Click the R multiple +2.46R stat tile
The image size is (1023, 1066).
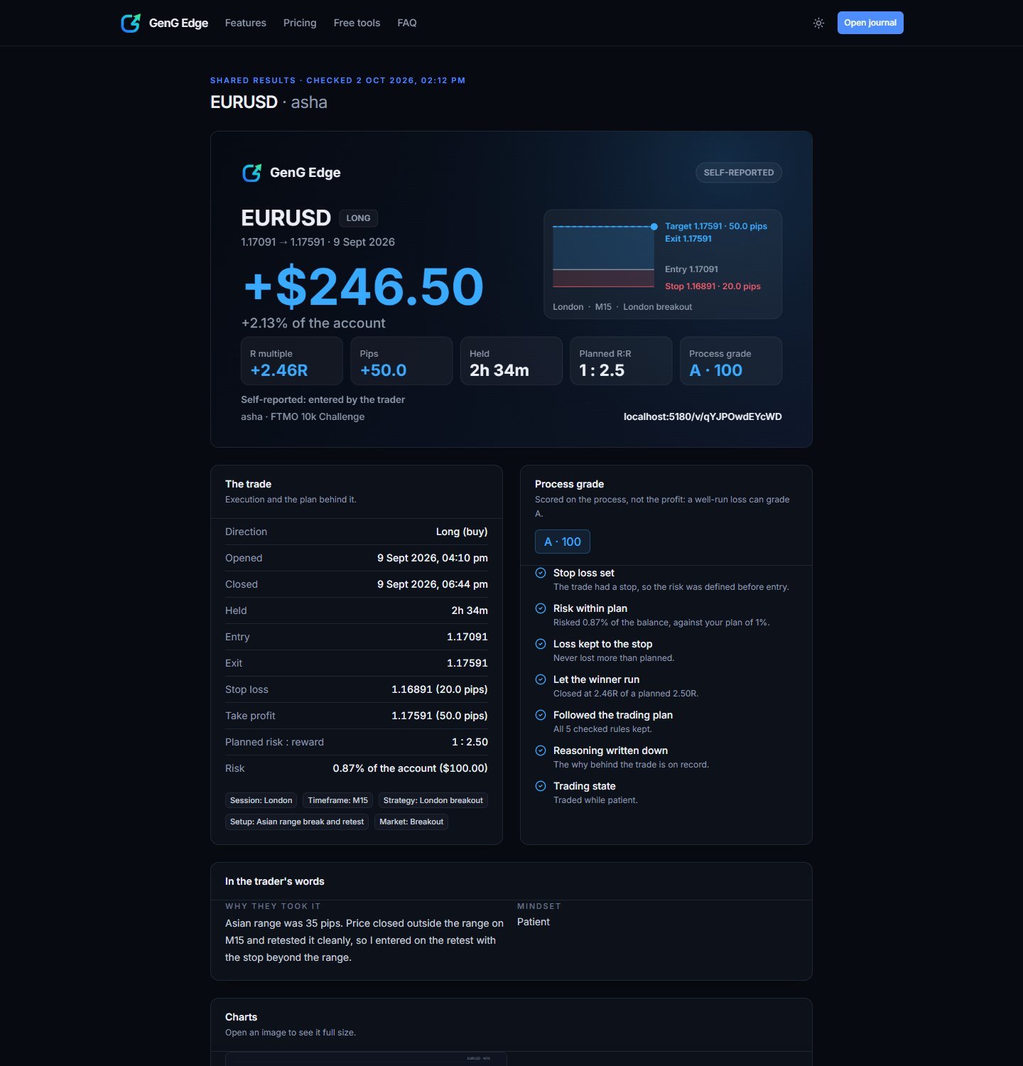point(292,361)
